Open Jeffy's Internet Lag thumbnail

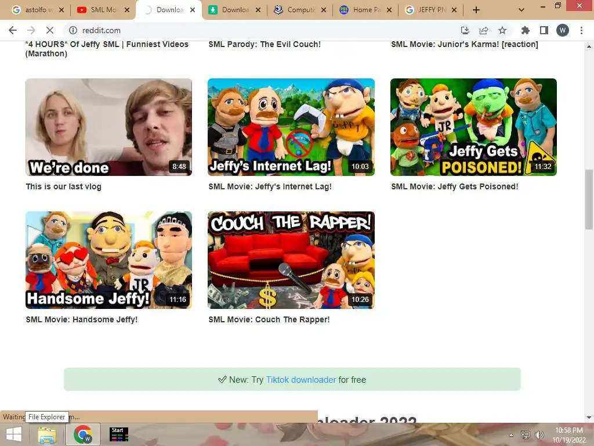(291, 127)
